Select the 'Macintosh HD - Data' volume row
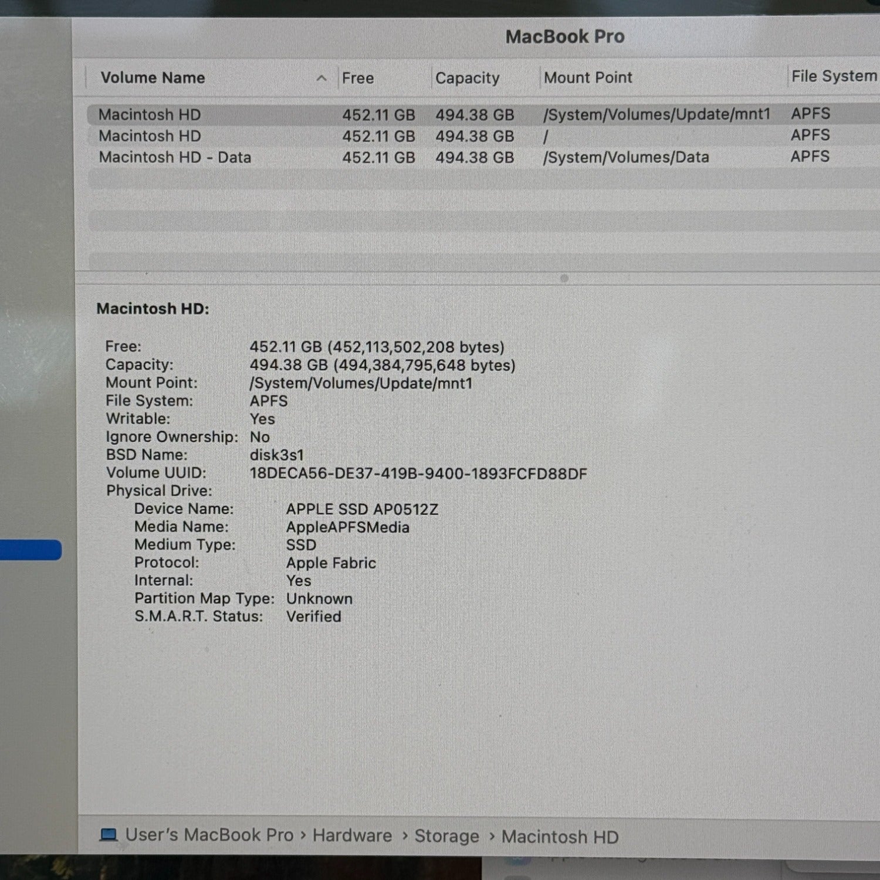880x880 pixels. click(x=483, y=157)
